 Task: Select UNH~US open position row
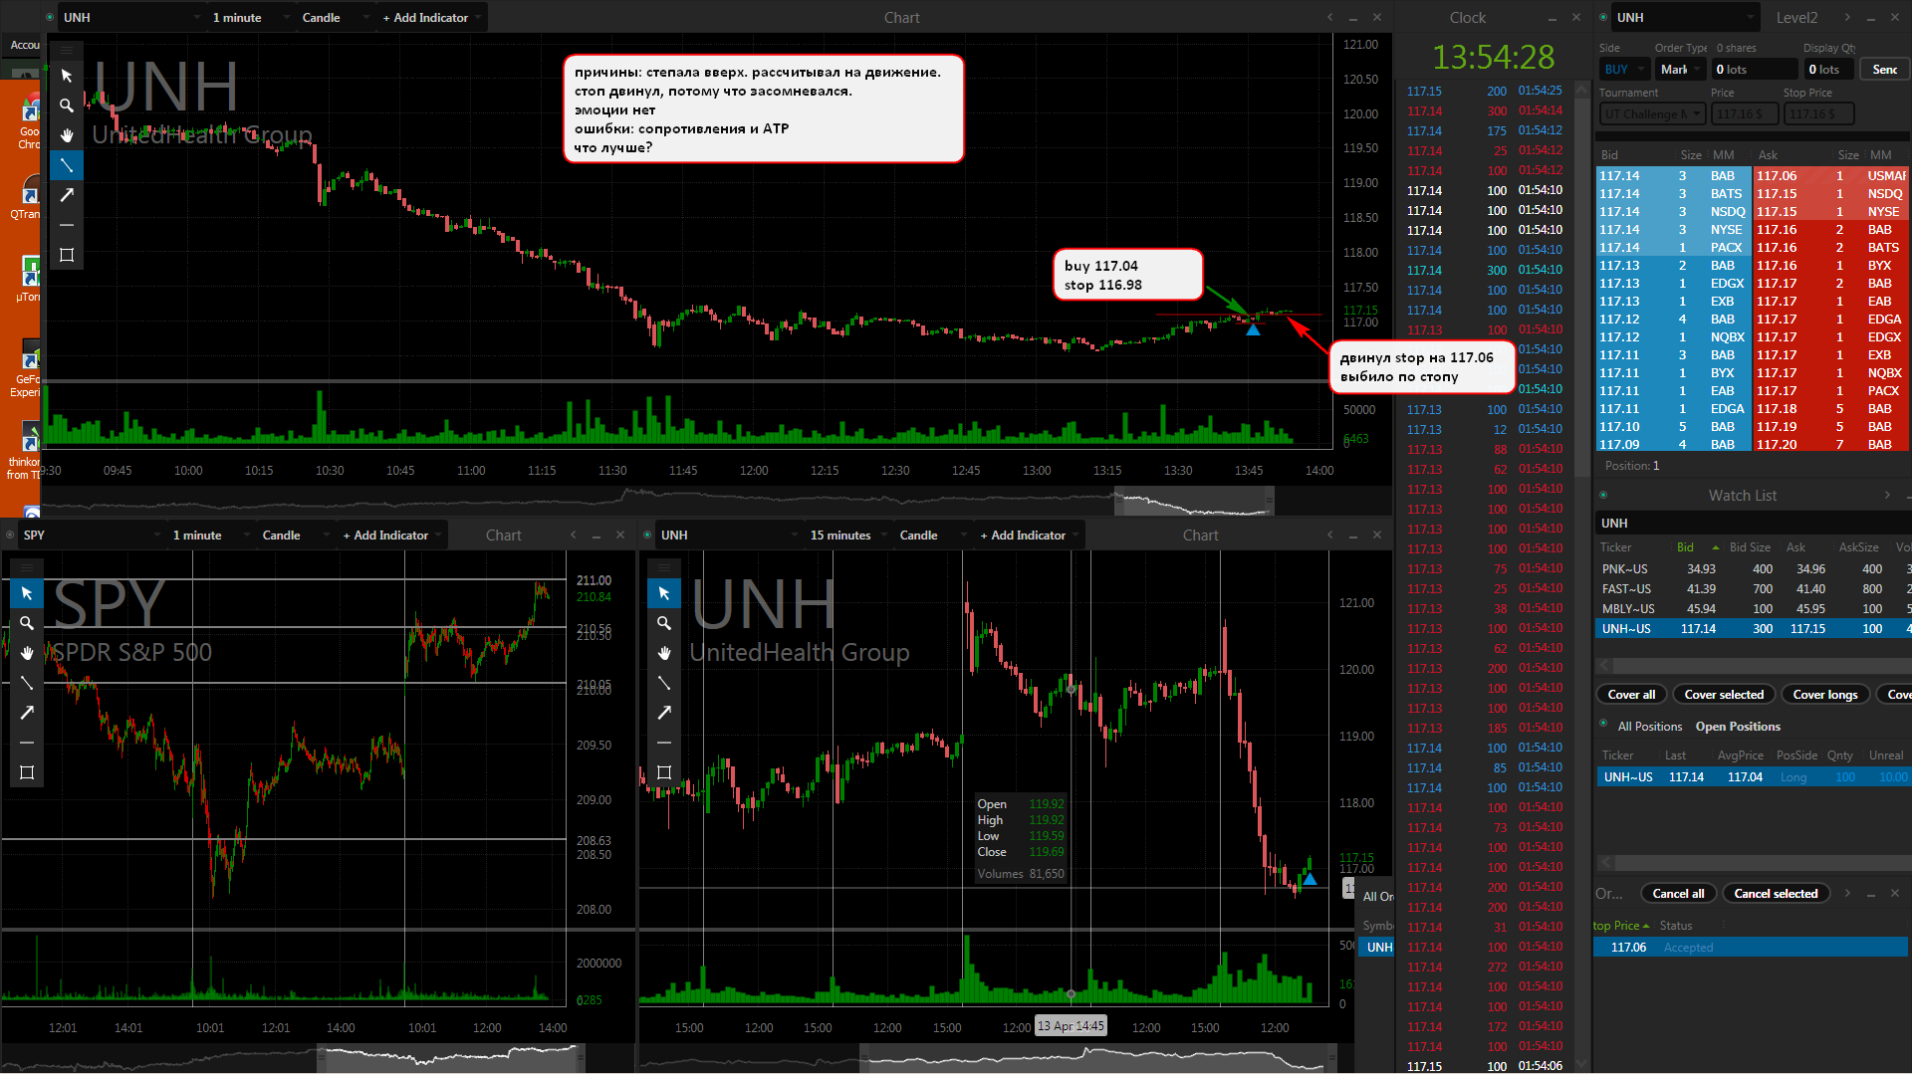(1753, 777)
